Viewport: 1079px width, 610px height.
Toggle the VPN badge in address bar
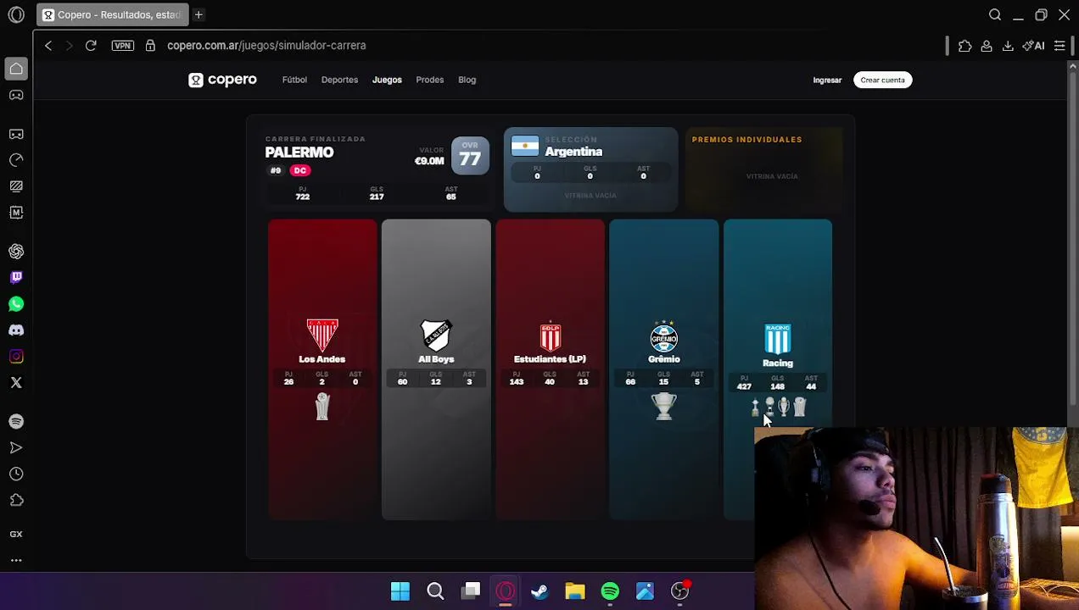pyautogui.click(x=122, y=46)
